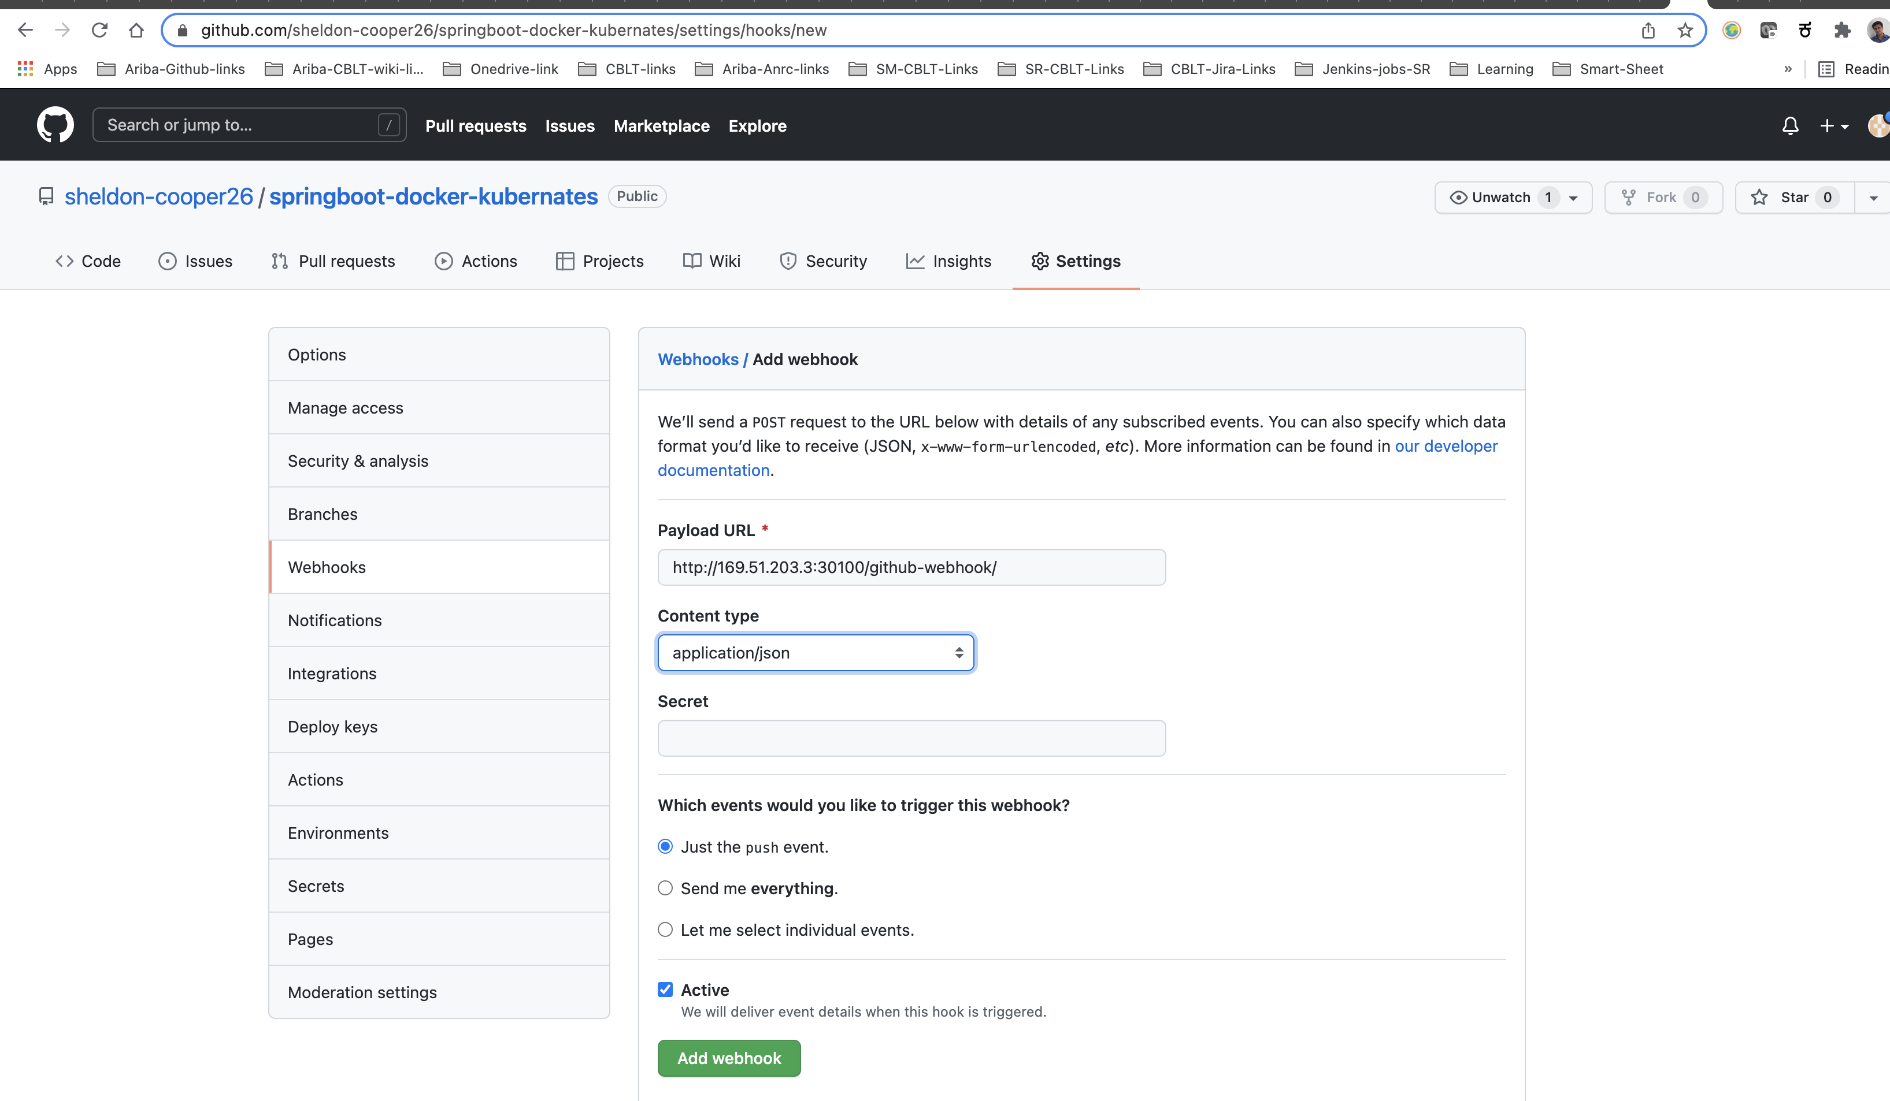This screenshot has width=1890, height=1101.
Task: Click the browser reload icon
Action: click(x=100, y=30)
